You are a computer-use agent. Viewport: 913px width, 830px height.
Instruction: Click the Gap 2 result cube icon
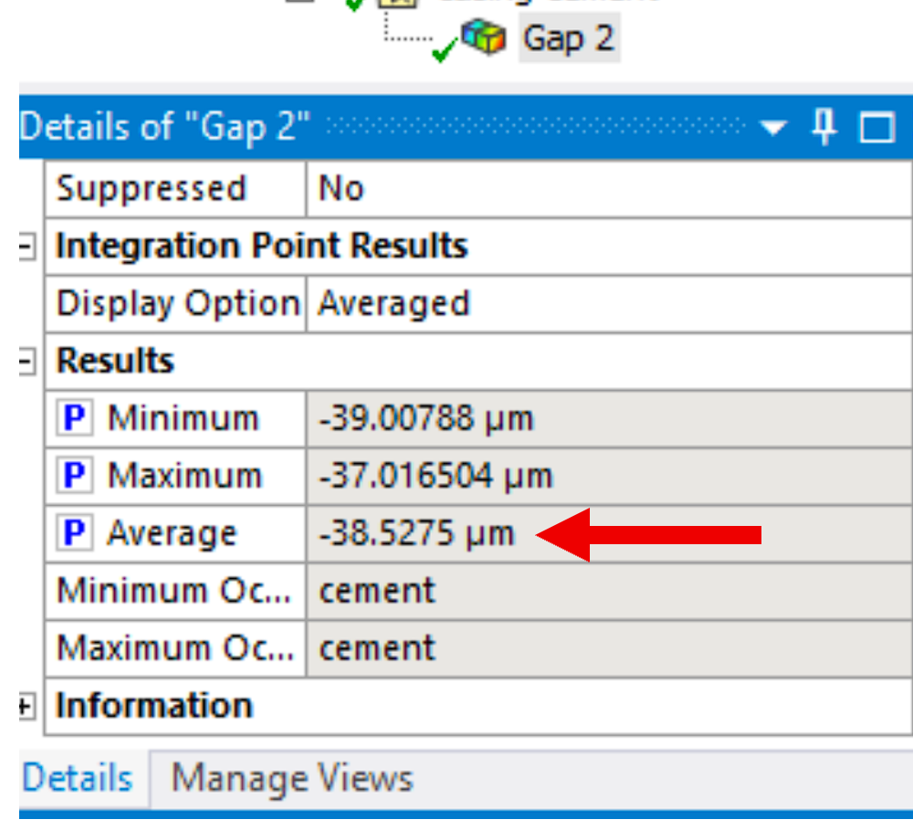(483, 38)
